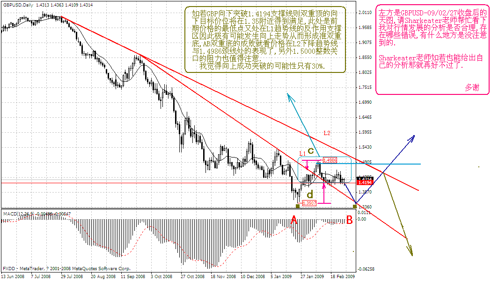Click the 3 Oct 2008 date label
The width and height of the screenshot is (491, 294).
coord(161,277)
